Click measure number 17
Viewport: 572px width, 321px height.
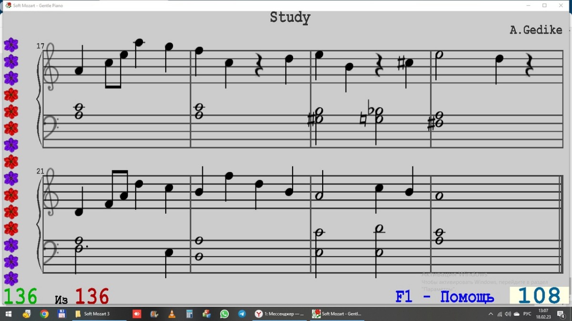40,46
